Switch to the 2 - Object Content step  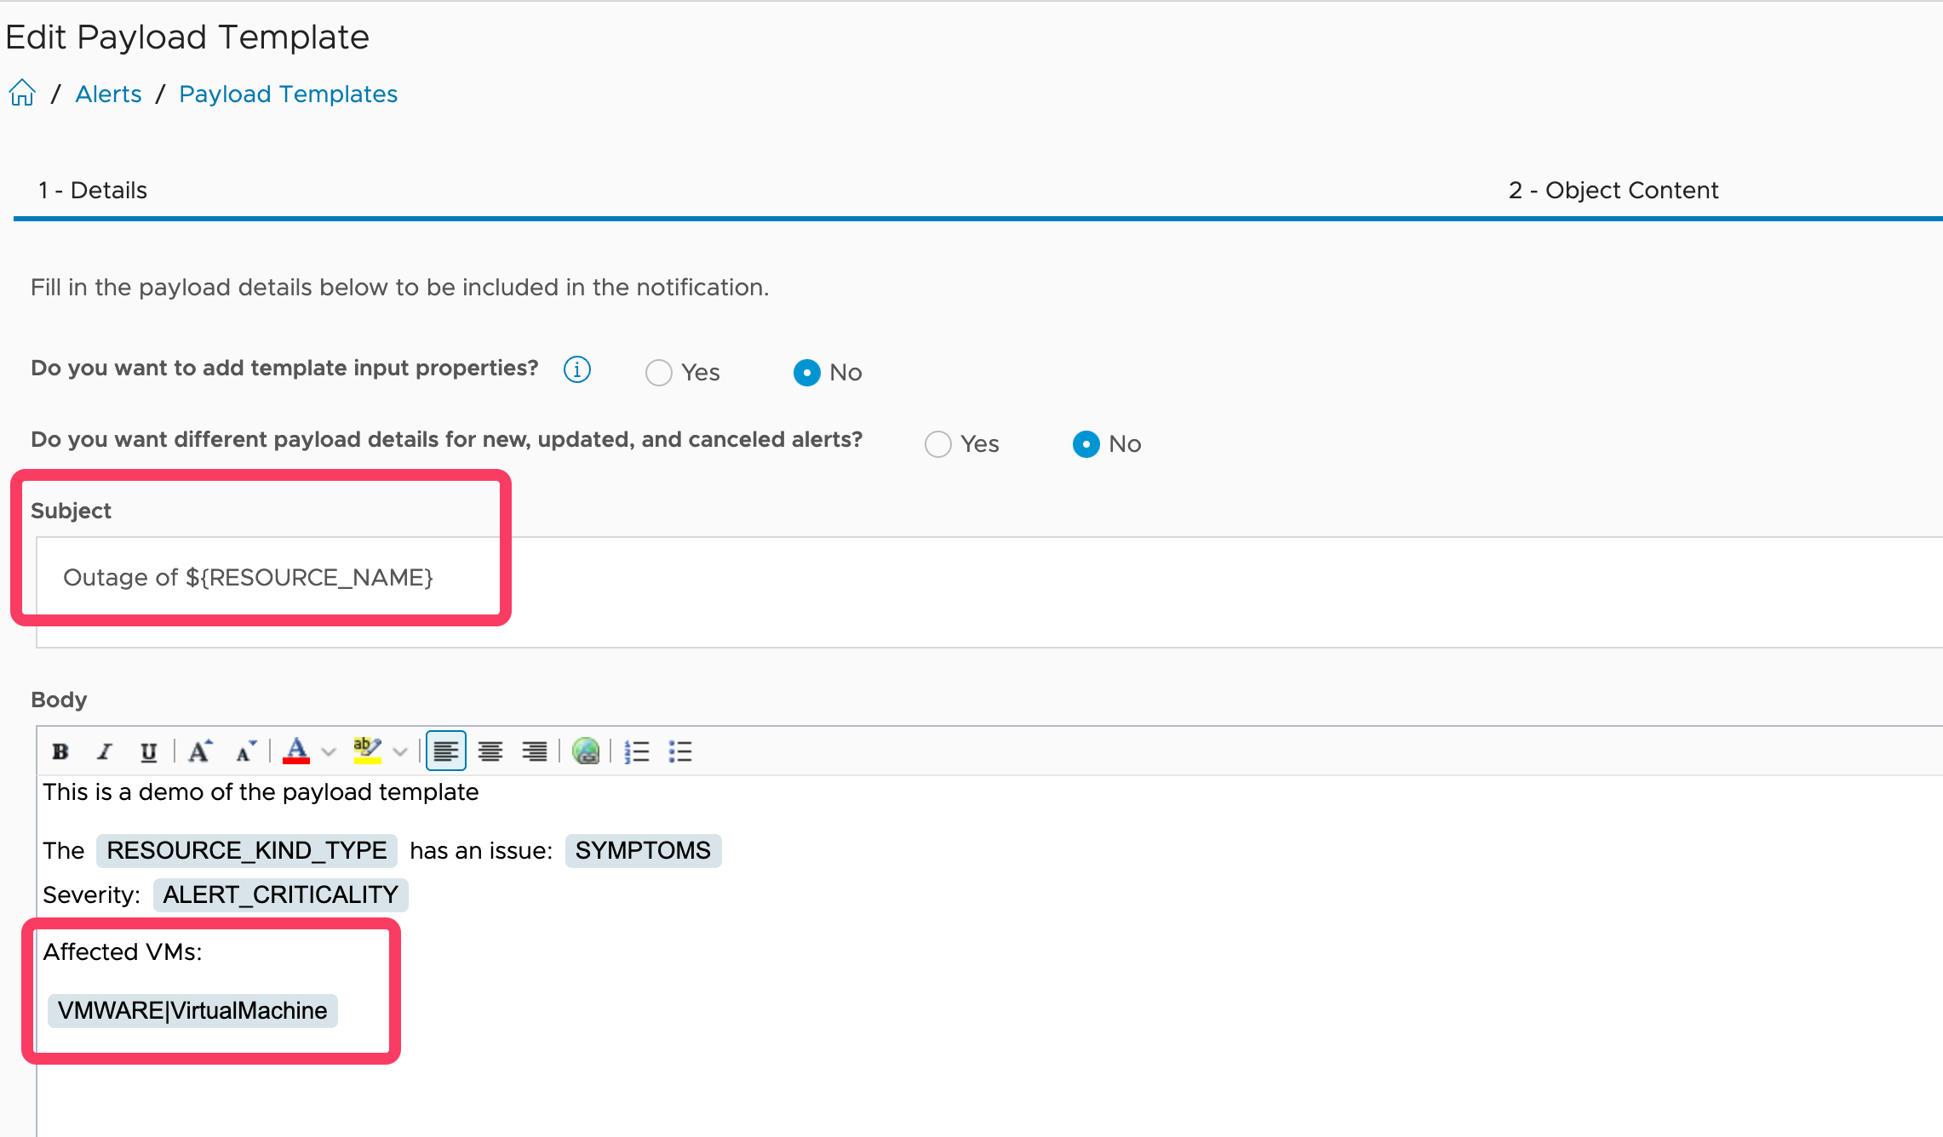click(x=1613, y=190)
